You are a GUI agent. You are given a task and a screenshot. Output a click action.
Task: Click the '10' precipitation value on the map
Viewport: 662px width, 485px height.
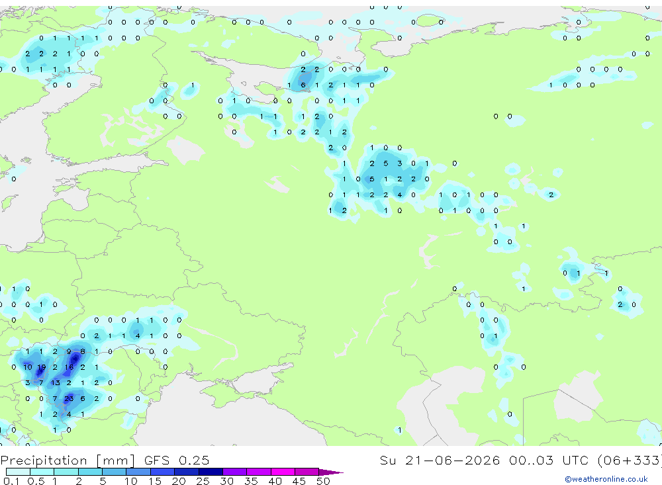28,367
